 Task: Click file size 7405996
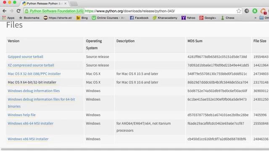pyautogui.click(x=260, y=115)
